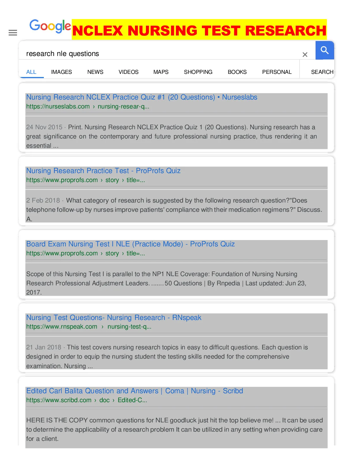
Task: Click the rnspeak.com URL
Action: [89, 327]
